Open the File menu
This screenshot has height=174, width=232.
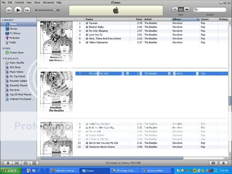[3, 3]
